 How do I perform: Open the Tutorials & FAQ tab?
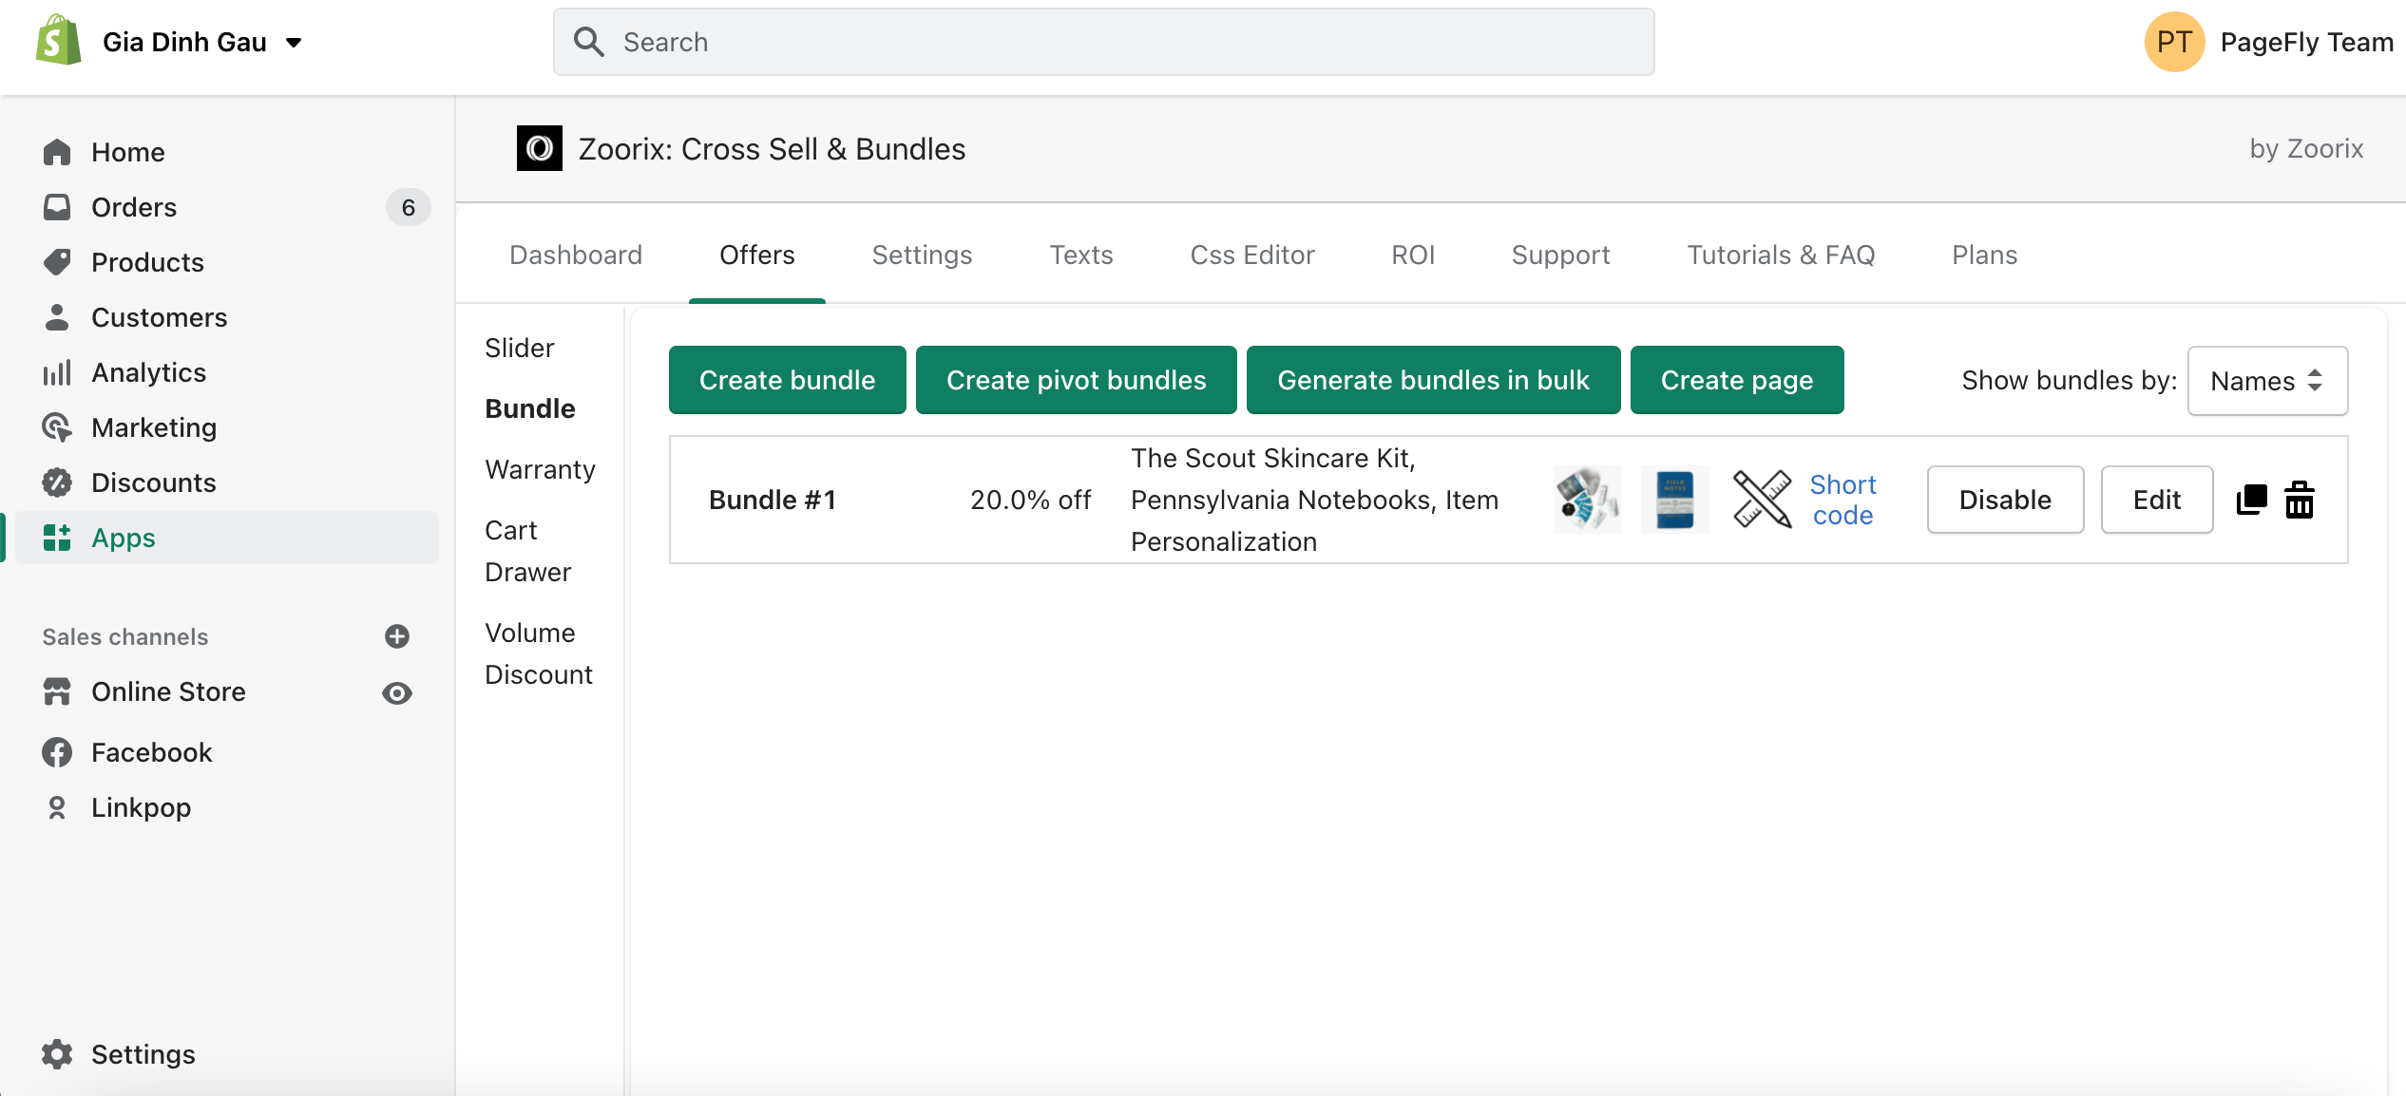click(1781, 255)
